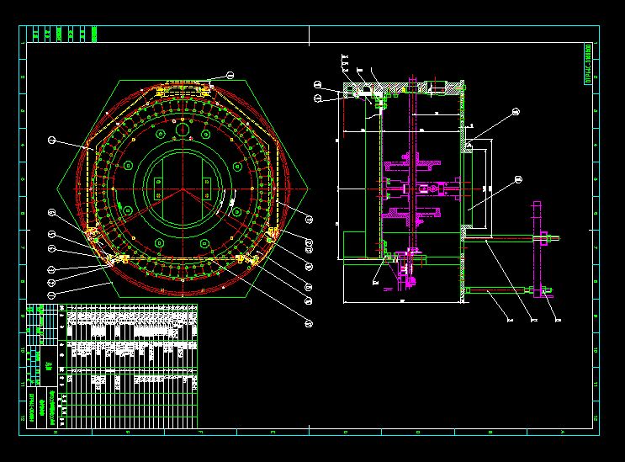Click the green drawing-number label in the cyan box

(x=588, y=64)
